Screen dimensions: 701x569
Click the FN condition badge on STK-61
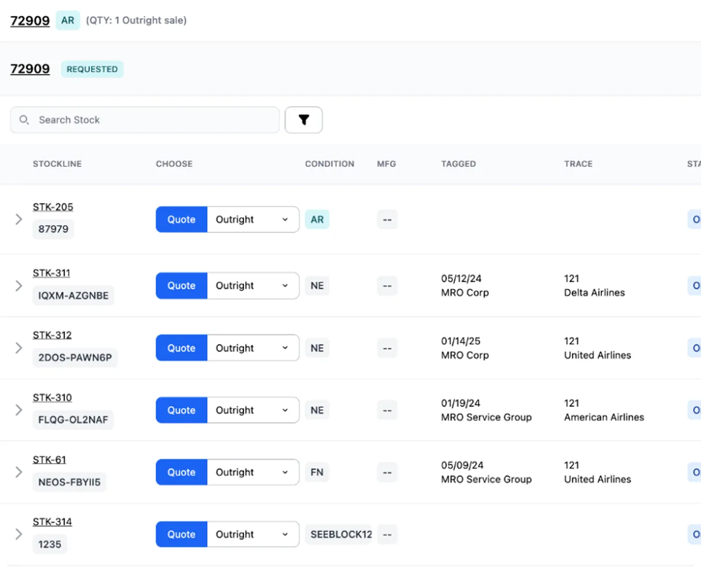click(317, 472)
